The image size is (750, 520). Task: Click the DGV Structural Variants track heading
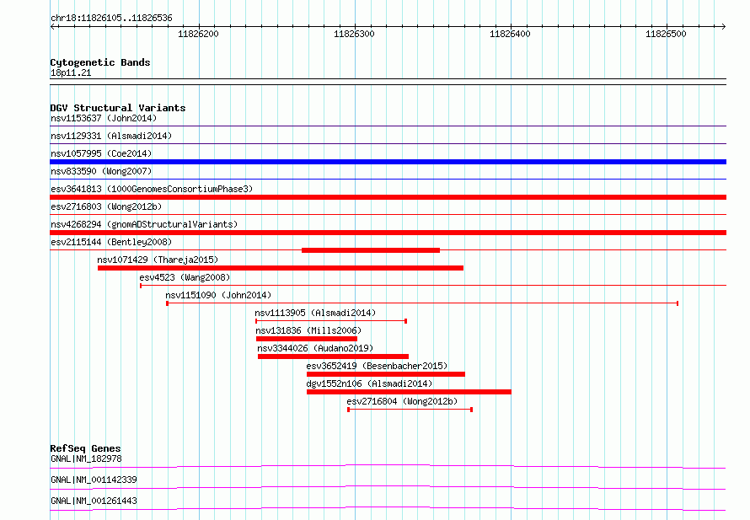(x=118, y=108)
